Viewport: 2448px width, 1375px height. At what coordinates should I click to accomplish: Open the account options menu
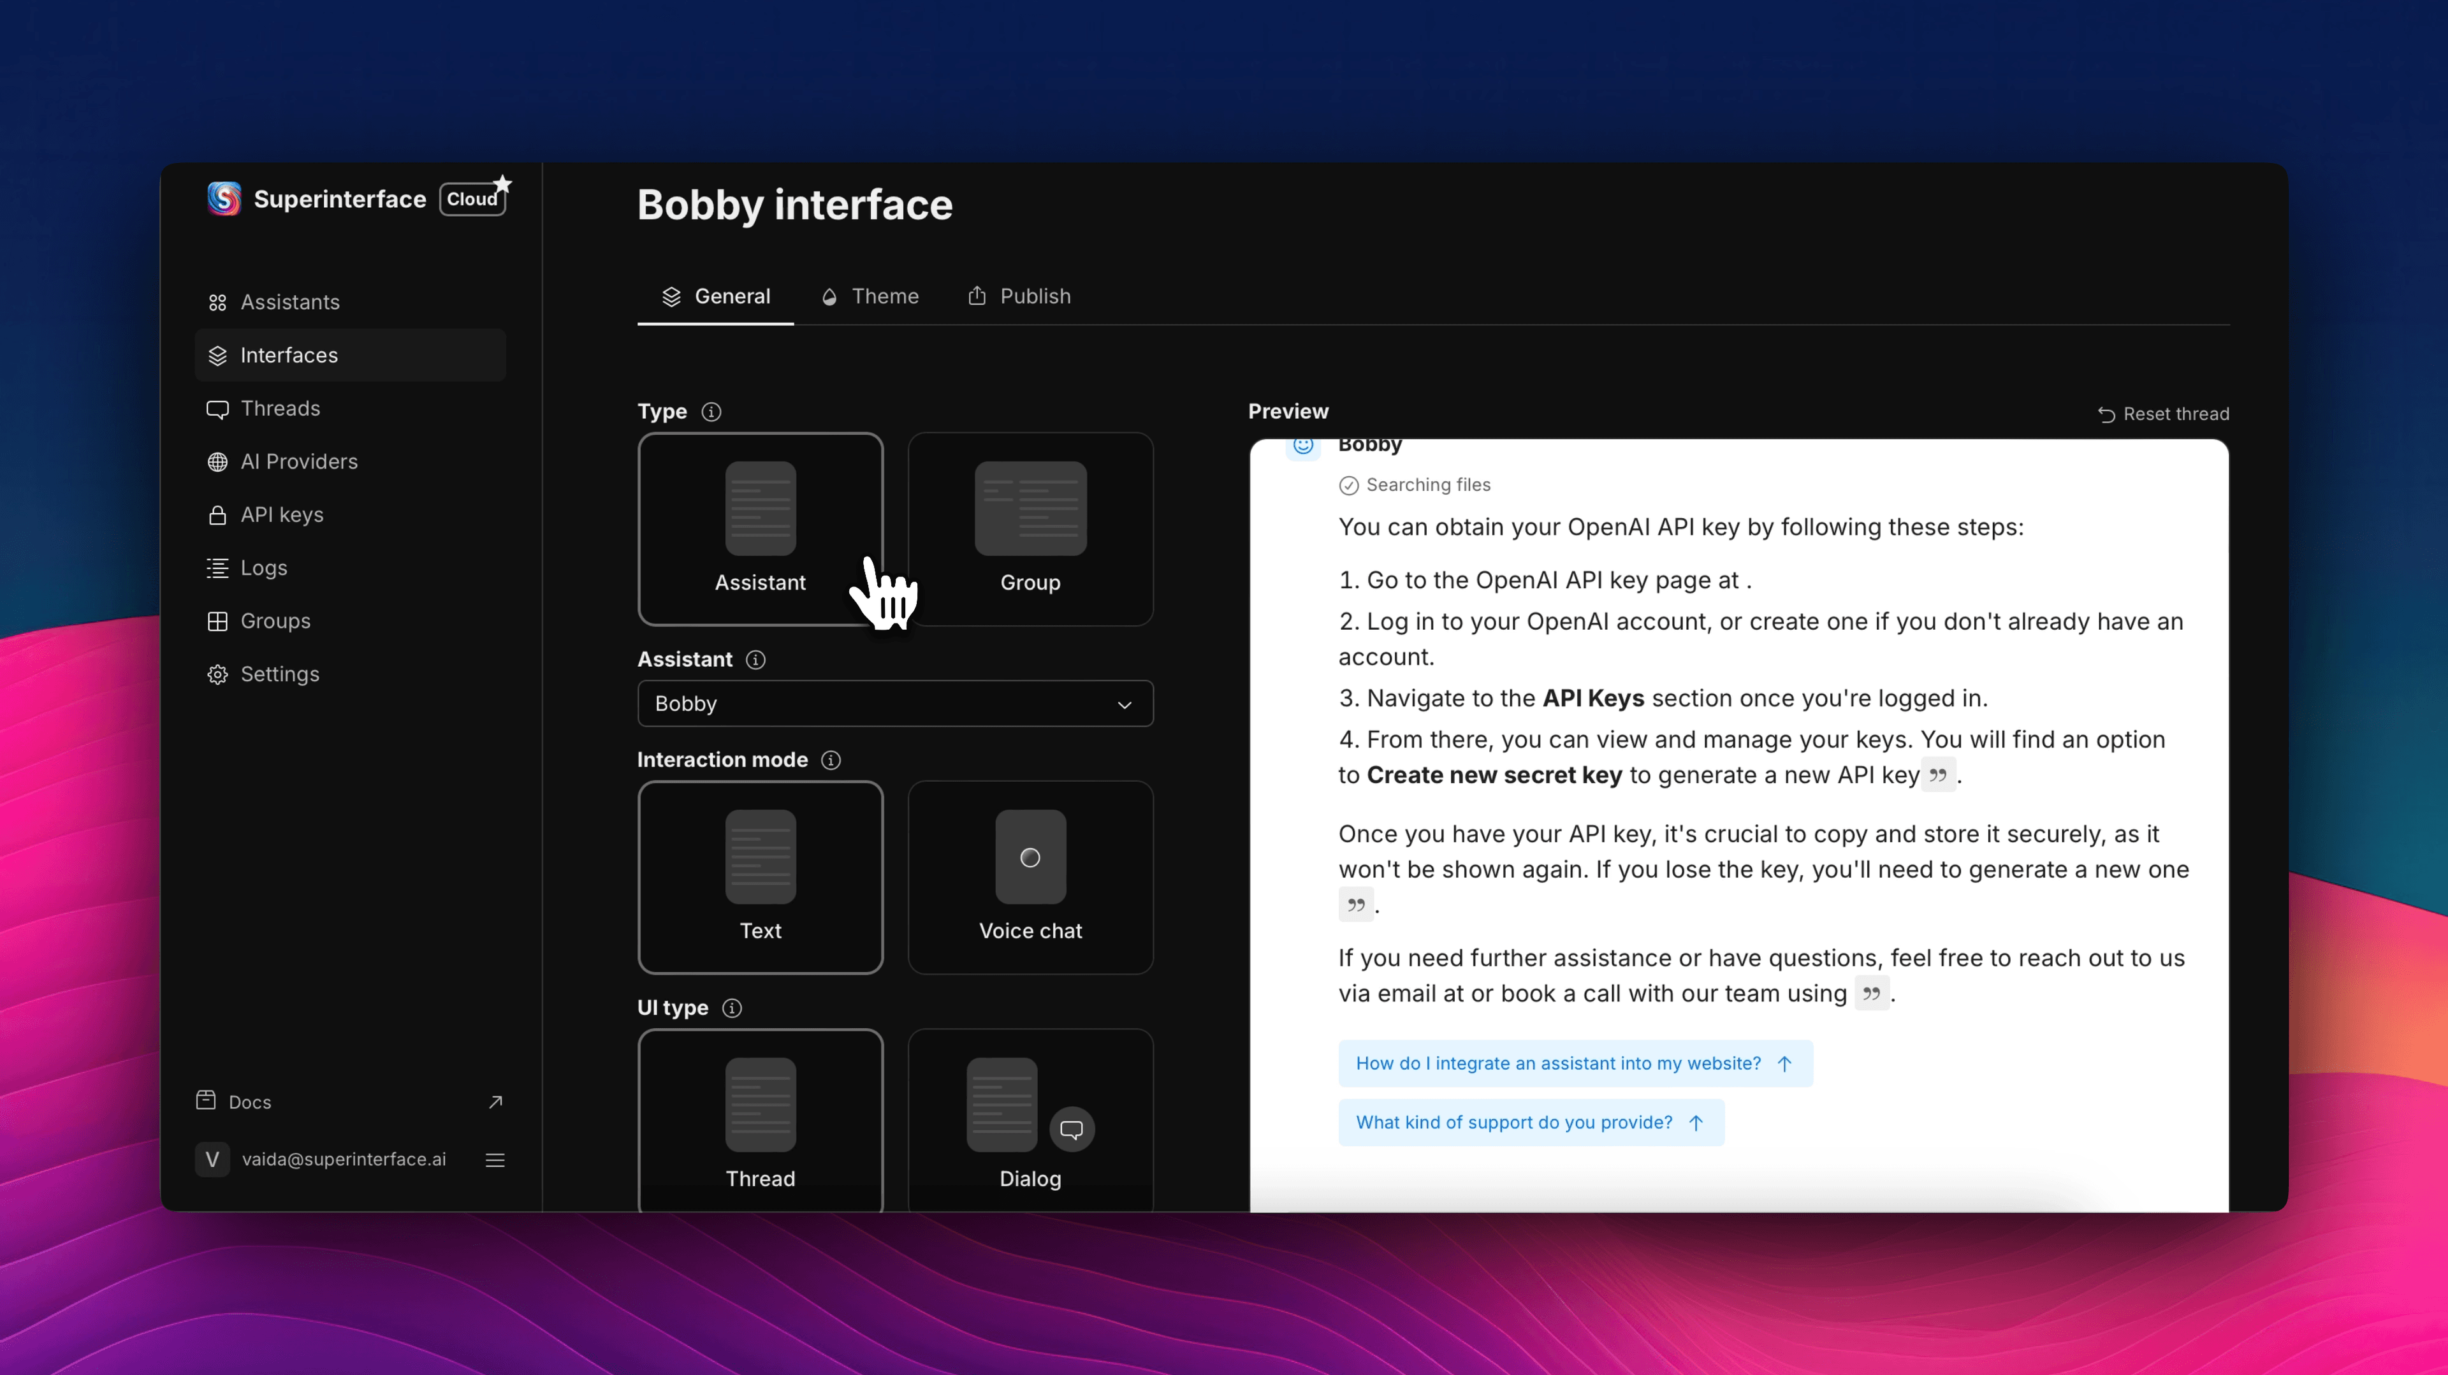coord(495,1160)
